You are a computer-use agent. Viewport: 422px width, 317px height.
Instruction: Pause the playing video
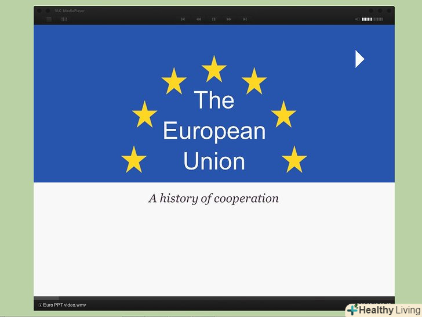213,19
